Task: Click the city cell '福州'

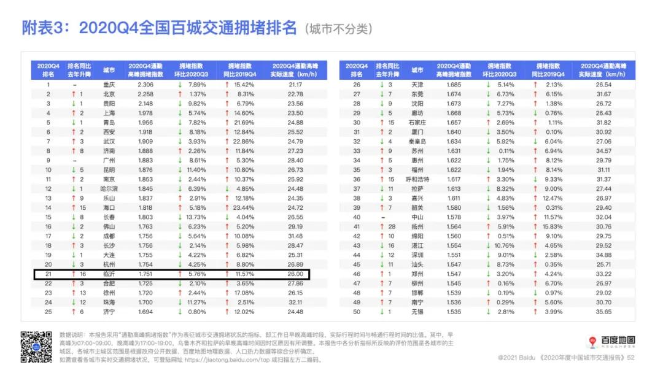Action: 417,170
